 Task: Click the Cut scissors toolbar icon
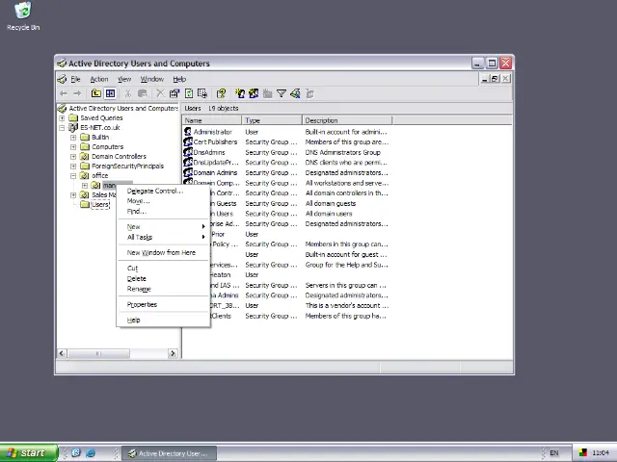pos(127,93)
